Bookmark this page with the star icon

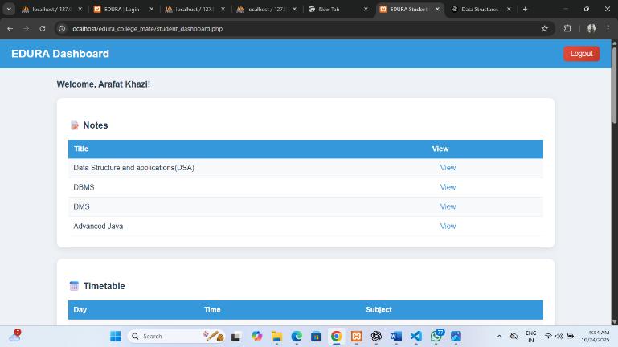(545, 28)
